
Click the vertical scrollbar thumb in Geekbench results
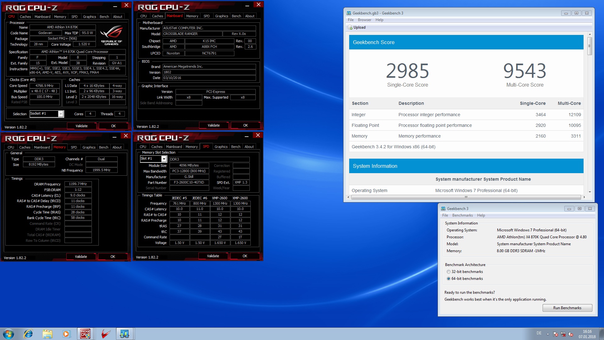(x=590, y=46)
